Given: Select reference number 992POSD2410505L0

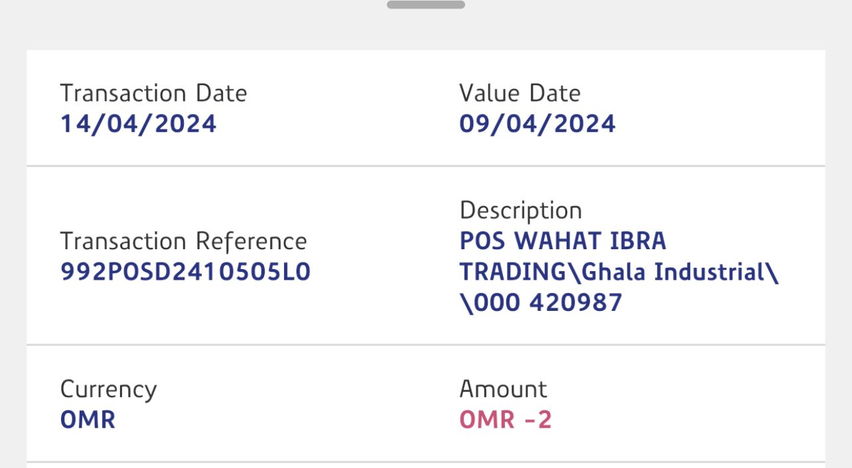Looking at the screenshot, I should [185, 272].
